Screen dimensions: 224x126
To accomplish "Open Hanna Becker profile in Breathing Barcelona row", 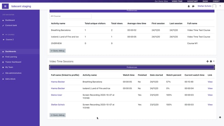I will point(58,82).
